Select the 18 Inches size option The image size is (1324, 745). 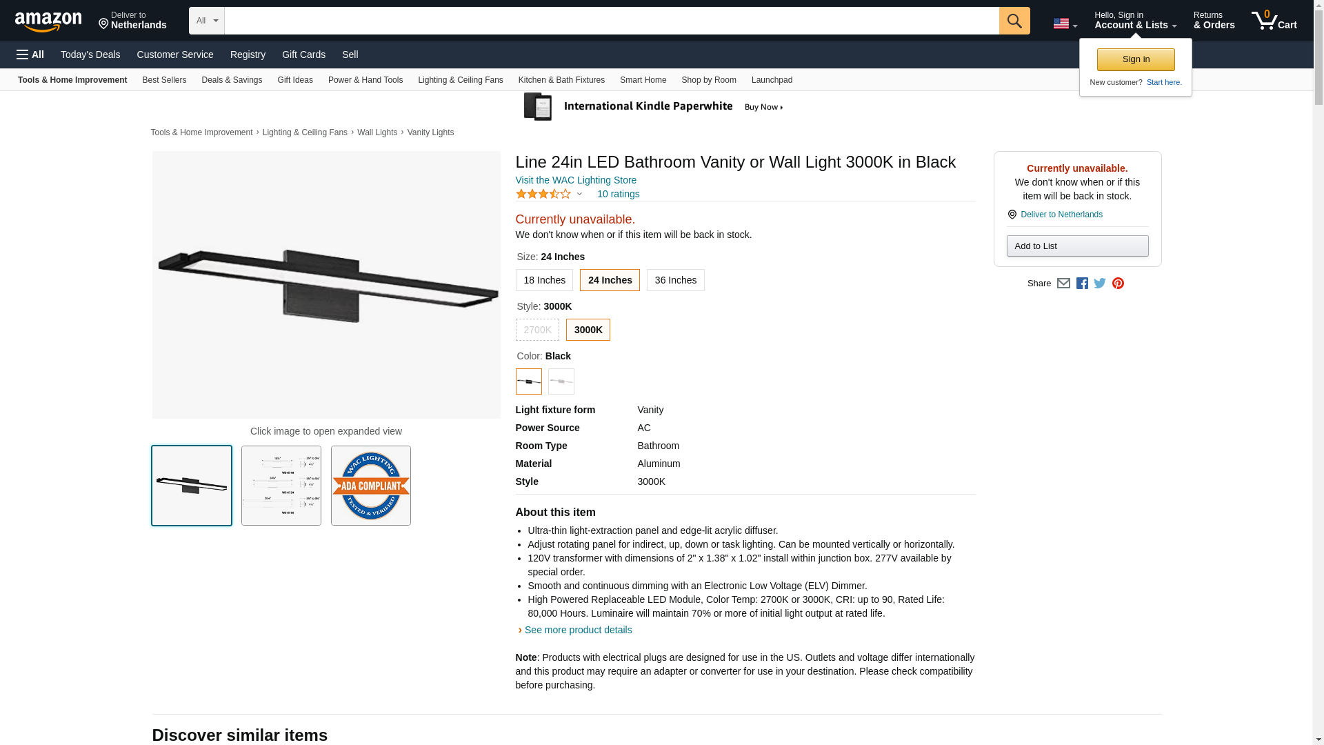click(544, 280)
